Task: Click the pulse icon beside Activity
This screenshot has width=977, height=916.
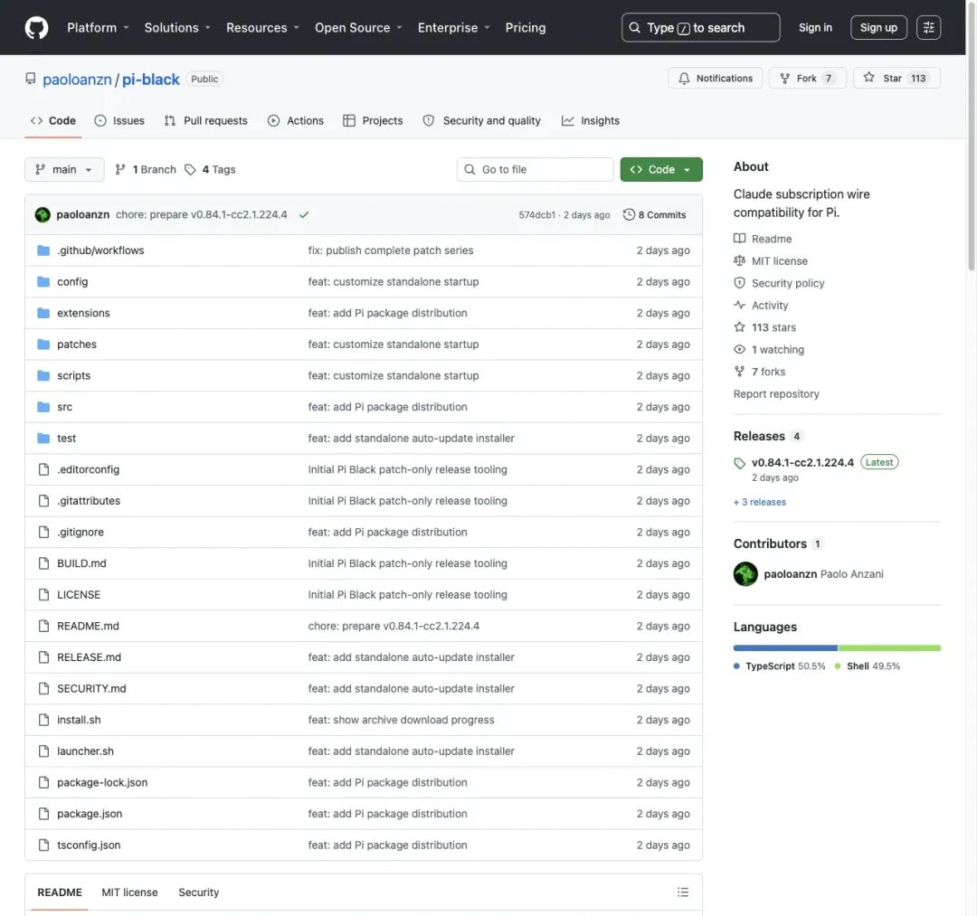Action: 739,305
